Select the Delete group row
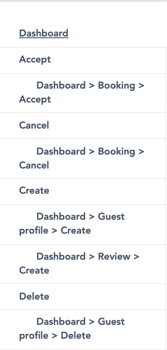 point(83,297)
